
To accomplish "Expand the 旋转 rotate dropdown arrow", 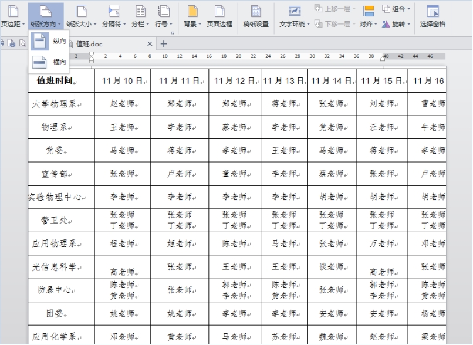I will pos(409,24).
